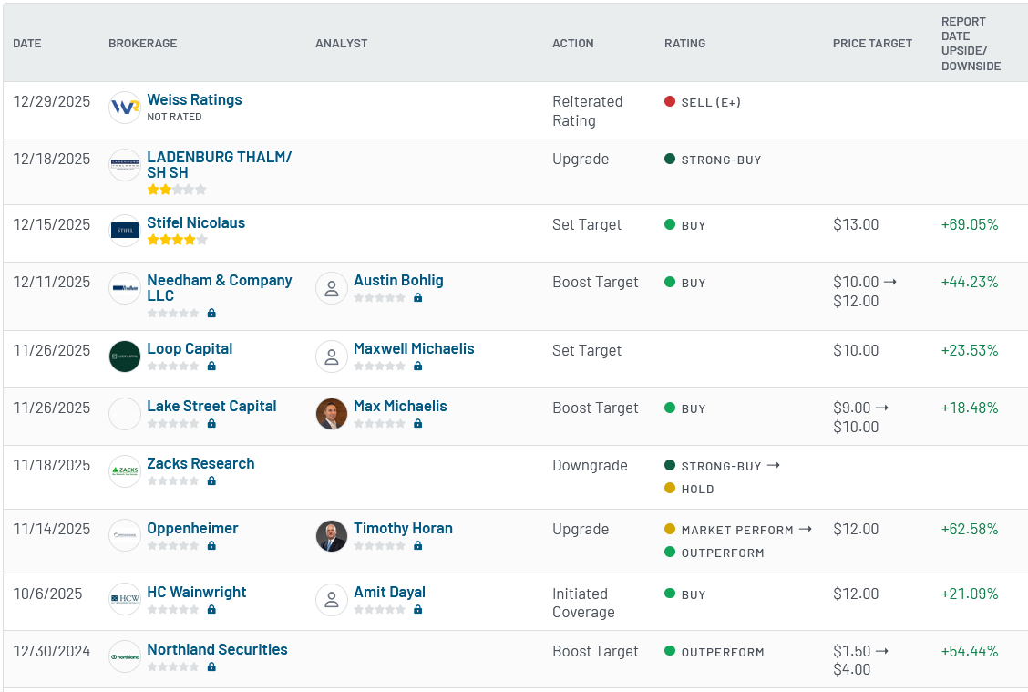Click the lock icon under Lake Street Capital

211,423
